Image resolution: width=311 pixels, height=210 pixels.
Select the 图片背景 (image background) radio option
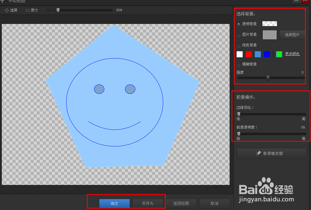click(x=239, y=34)
